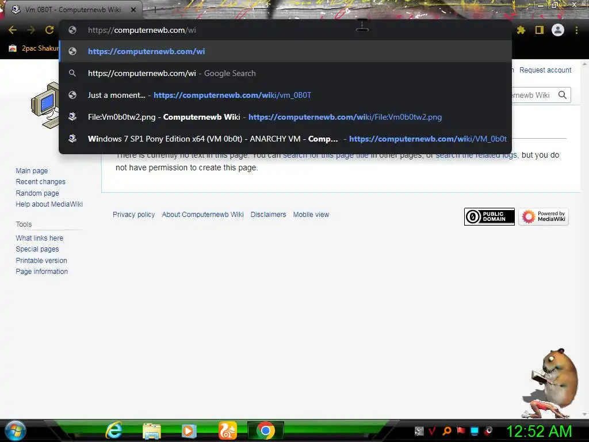This screenshot has height=442, width=589.
Task: Click the Powered by MediaWiki badge
Action: 544,216
